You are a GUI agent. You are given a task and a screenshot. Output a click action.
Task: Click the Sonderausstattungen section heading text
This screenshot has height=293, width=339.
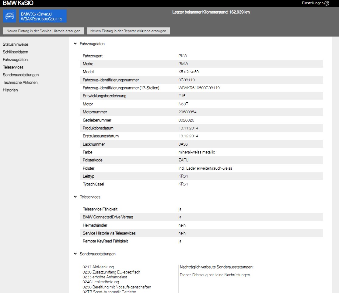pos(97,254)
